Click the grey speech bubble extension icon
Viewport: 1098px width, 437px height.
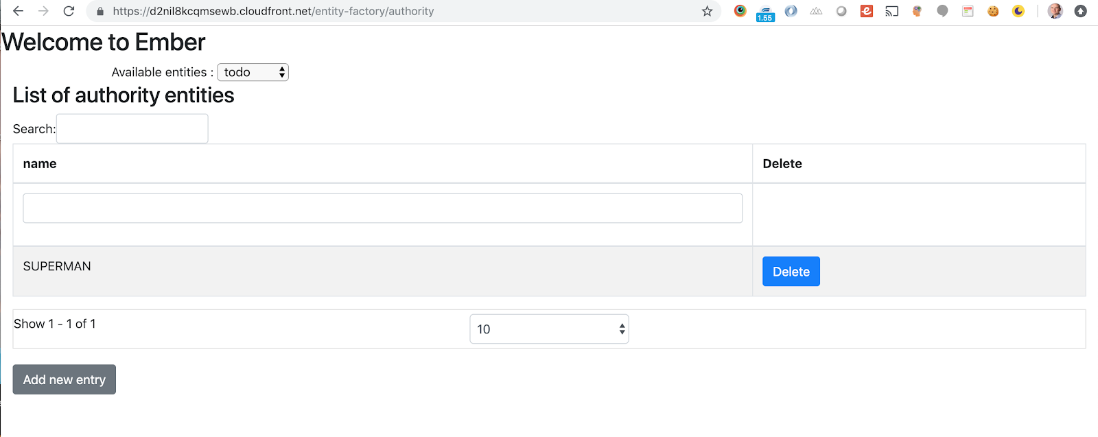[x=942, y=11]
